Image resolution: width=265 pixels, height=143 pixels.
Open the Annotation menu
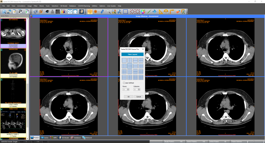pos(21,6)
